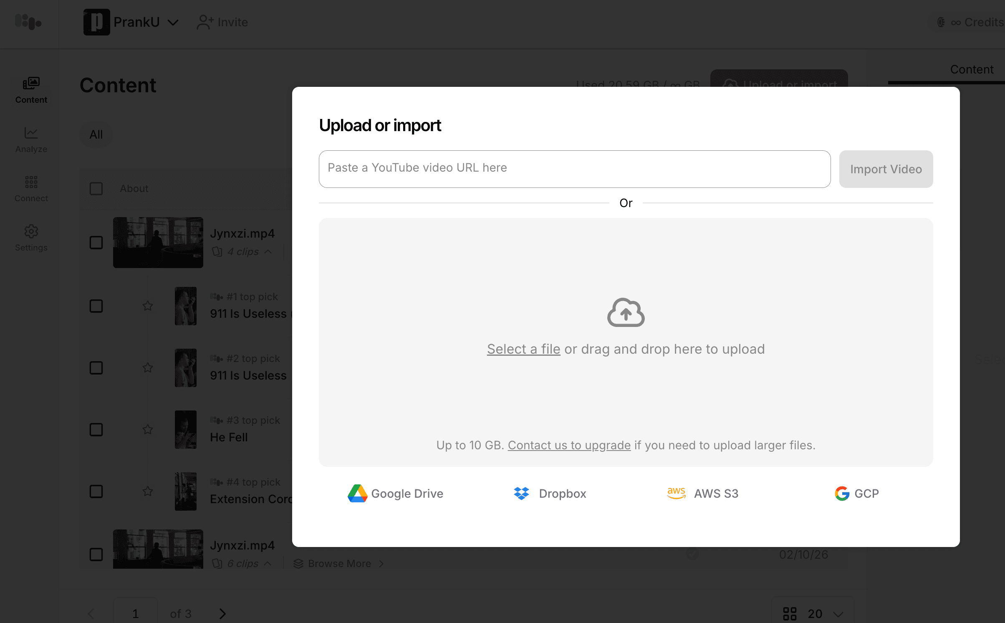This screenshot has width=1005, height=623.
Task: Open the 20 per page dropdown
Action: [x=813, y=613]
